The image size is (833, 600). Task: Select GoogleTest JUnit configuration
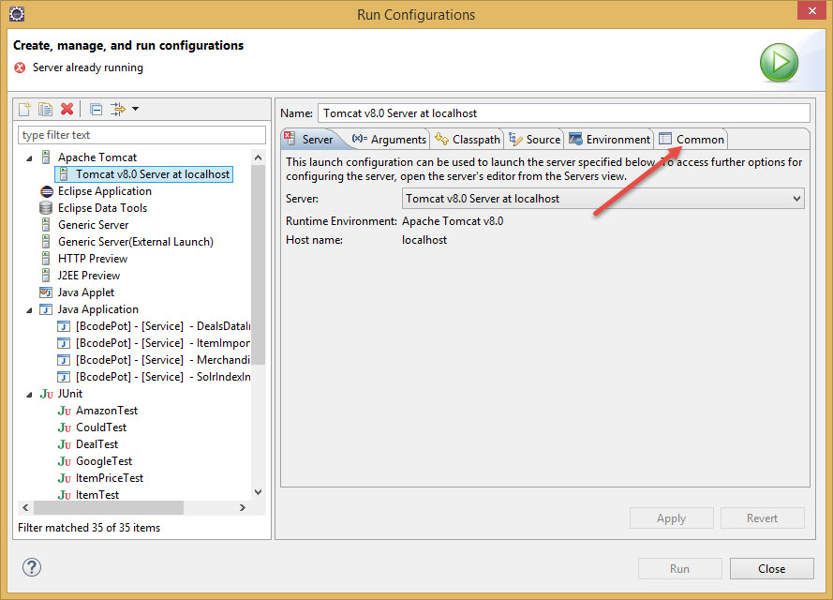click(104, 461)
